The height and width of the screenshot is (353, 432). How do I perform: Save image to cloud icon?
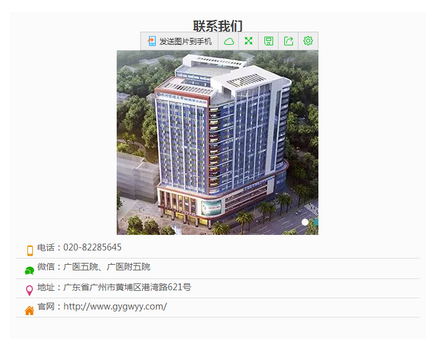pos(228,42)
